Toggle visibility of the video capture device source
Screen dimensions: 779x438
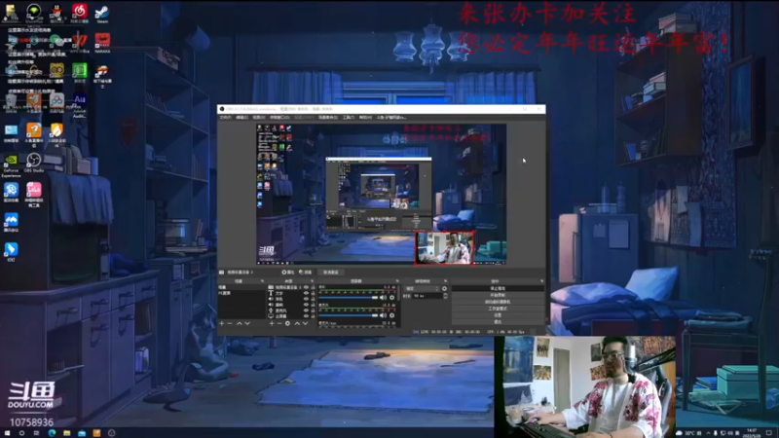pos(307,287)
